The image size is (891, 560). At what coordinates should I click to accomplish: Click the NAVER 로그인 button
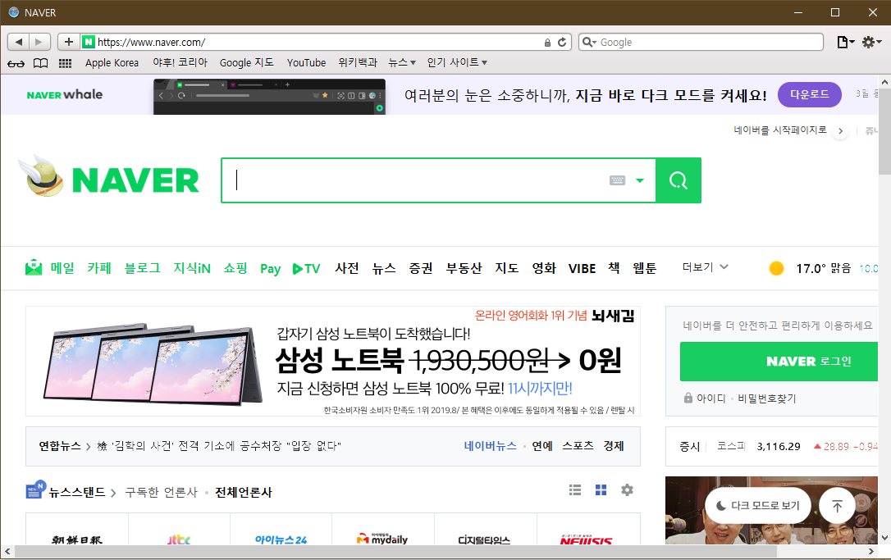point(779,362)
